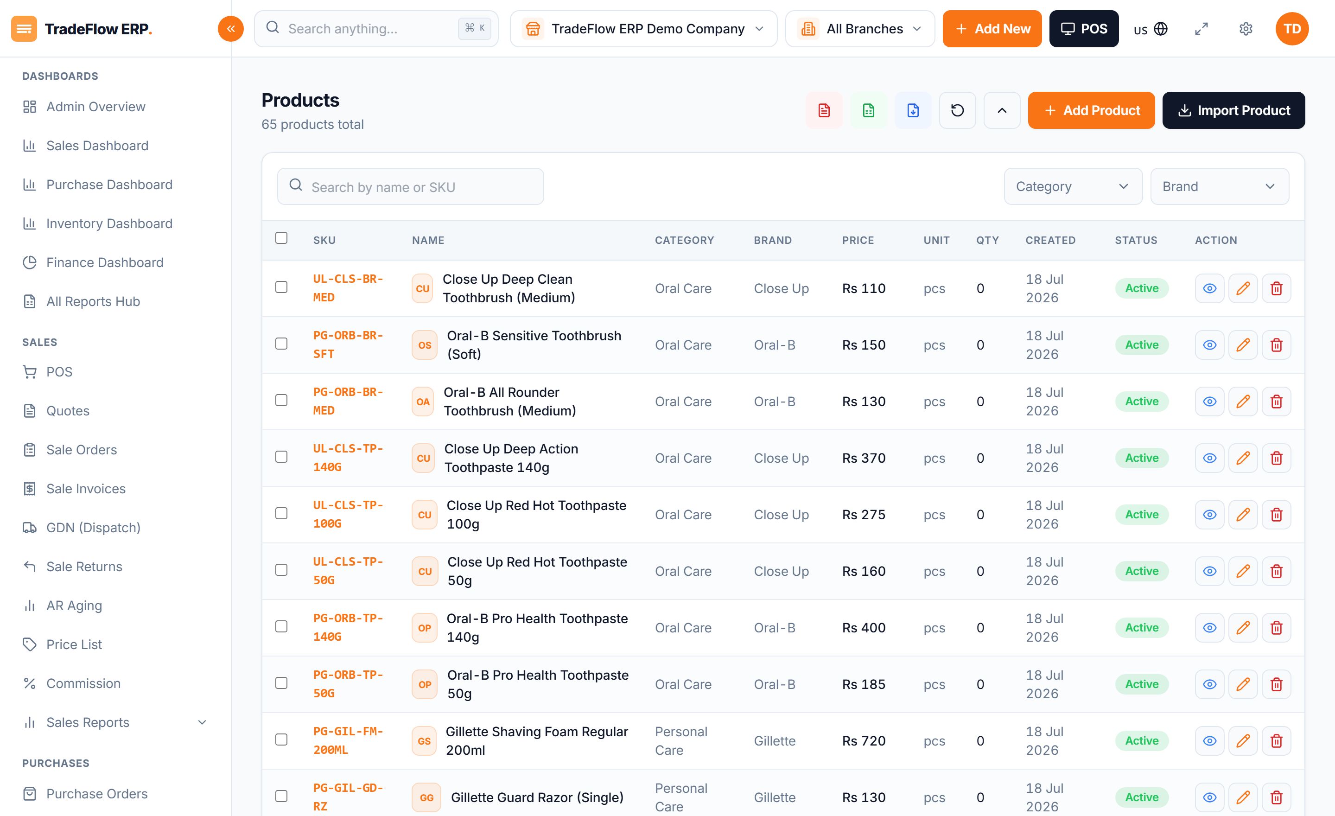Screen dimensions: 1335x816
Task: Switch language with the US globe icon
Action: (1151, 29)
